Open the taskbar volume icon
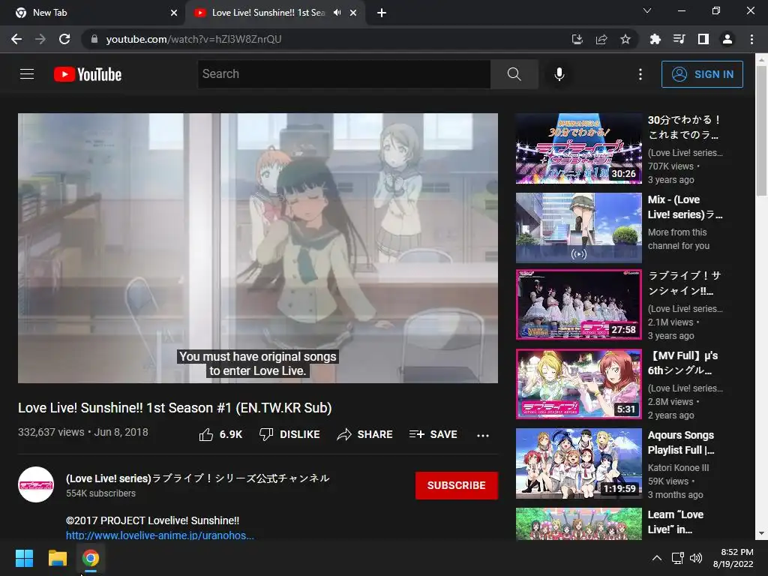 click(696, 558)
